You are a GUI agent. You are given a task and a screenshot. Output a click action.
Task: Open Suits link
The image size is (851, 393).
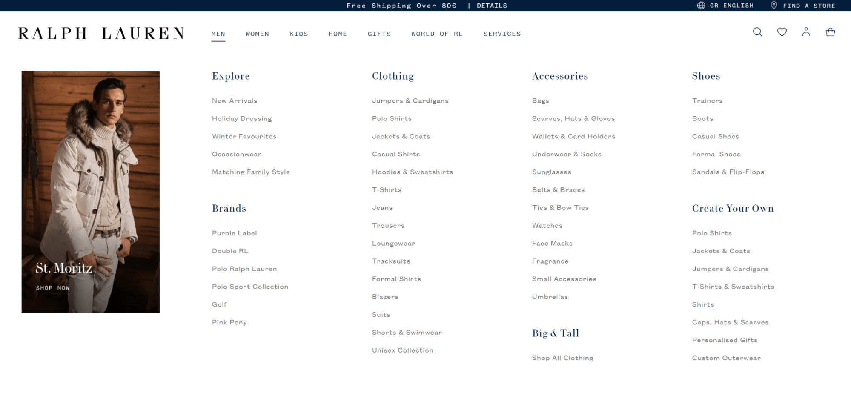381,315
